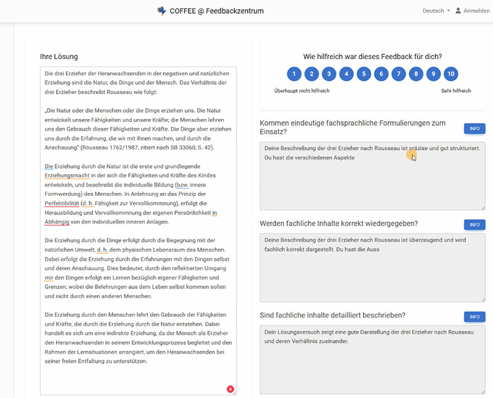Click the underlined word mir in solution
Image resolution: width=493 pixels, height=398 pixels.
point(49,278)
